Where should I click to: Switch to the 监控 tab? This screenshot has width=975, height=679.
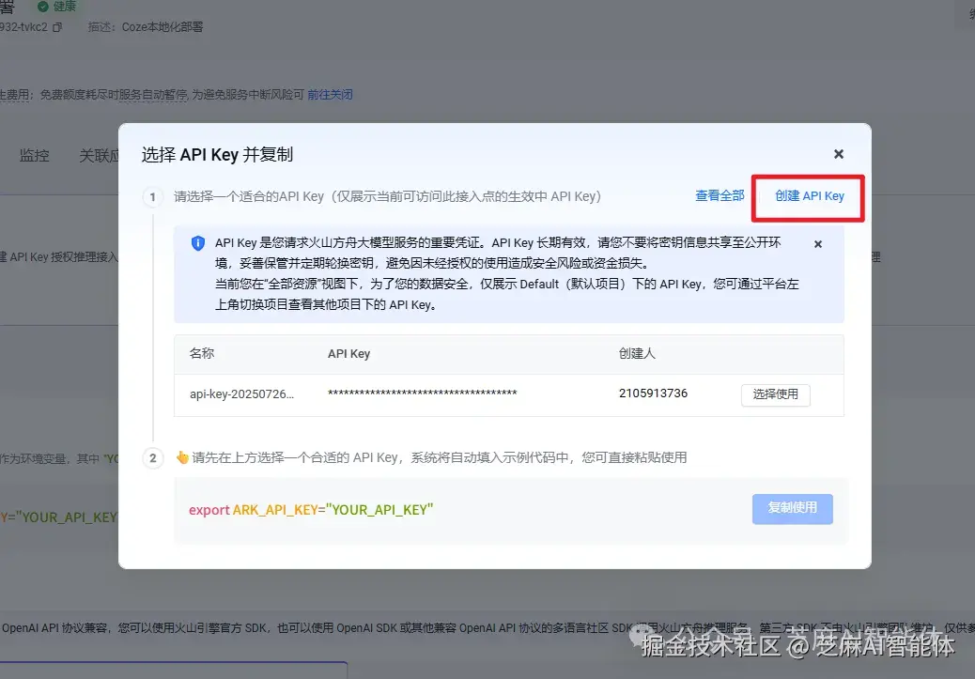coord(34,156)
